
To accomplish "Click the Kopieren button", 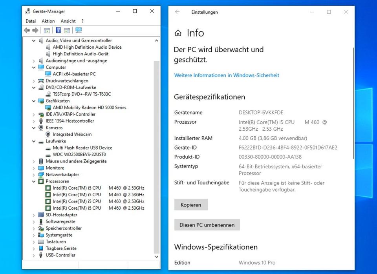I will (x=191, y=205).
